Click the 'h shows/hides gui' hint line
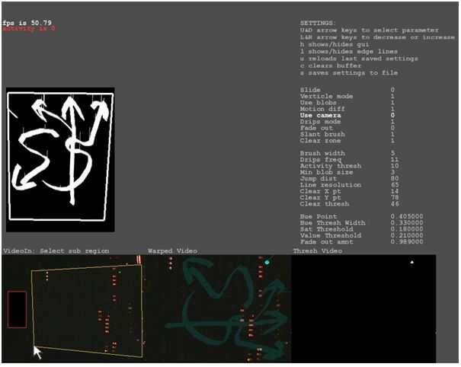The image size is (461, 367). (335, 44)
